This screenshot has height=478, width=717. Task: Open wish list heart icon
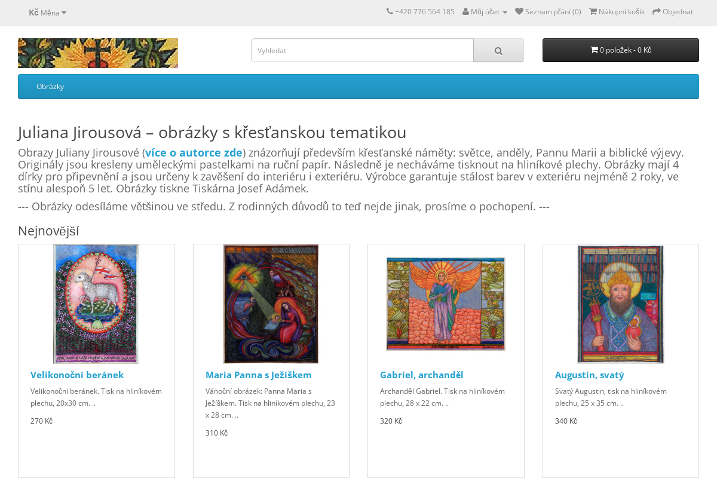coord(519,11)
